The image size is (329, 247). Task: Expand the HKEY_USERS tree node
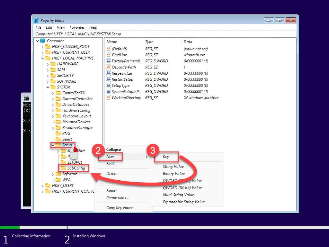pyautogui.click(x=43, y=186)
